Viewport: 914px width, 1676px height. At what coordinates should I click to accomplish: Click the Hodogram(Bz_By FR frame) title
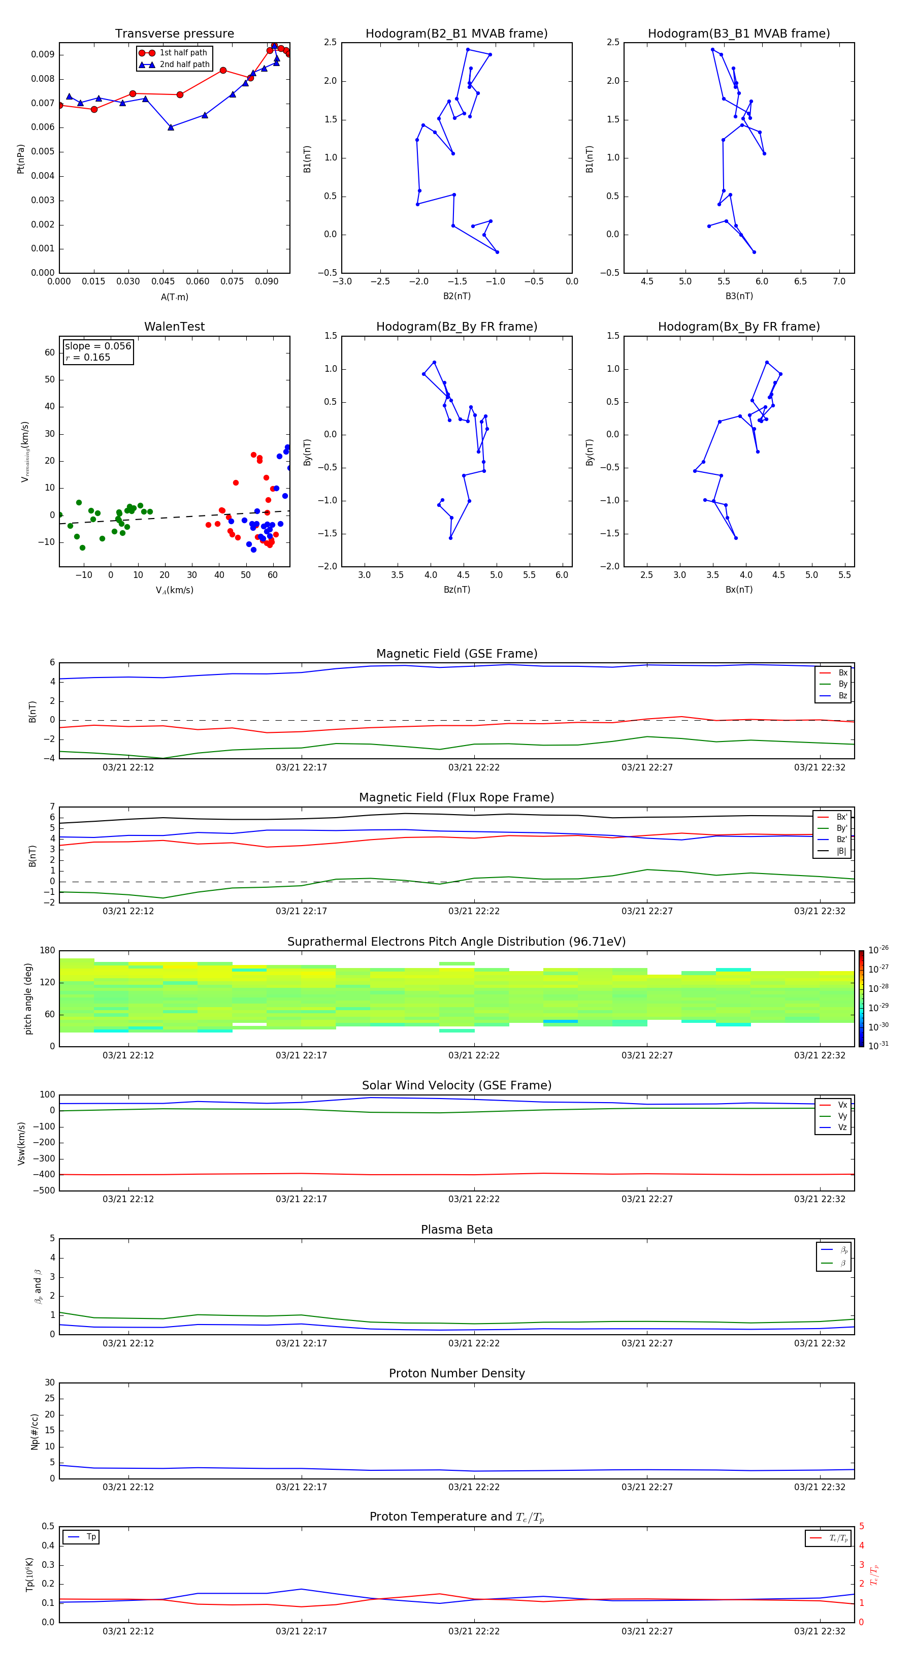(456, 327)
